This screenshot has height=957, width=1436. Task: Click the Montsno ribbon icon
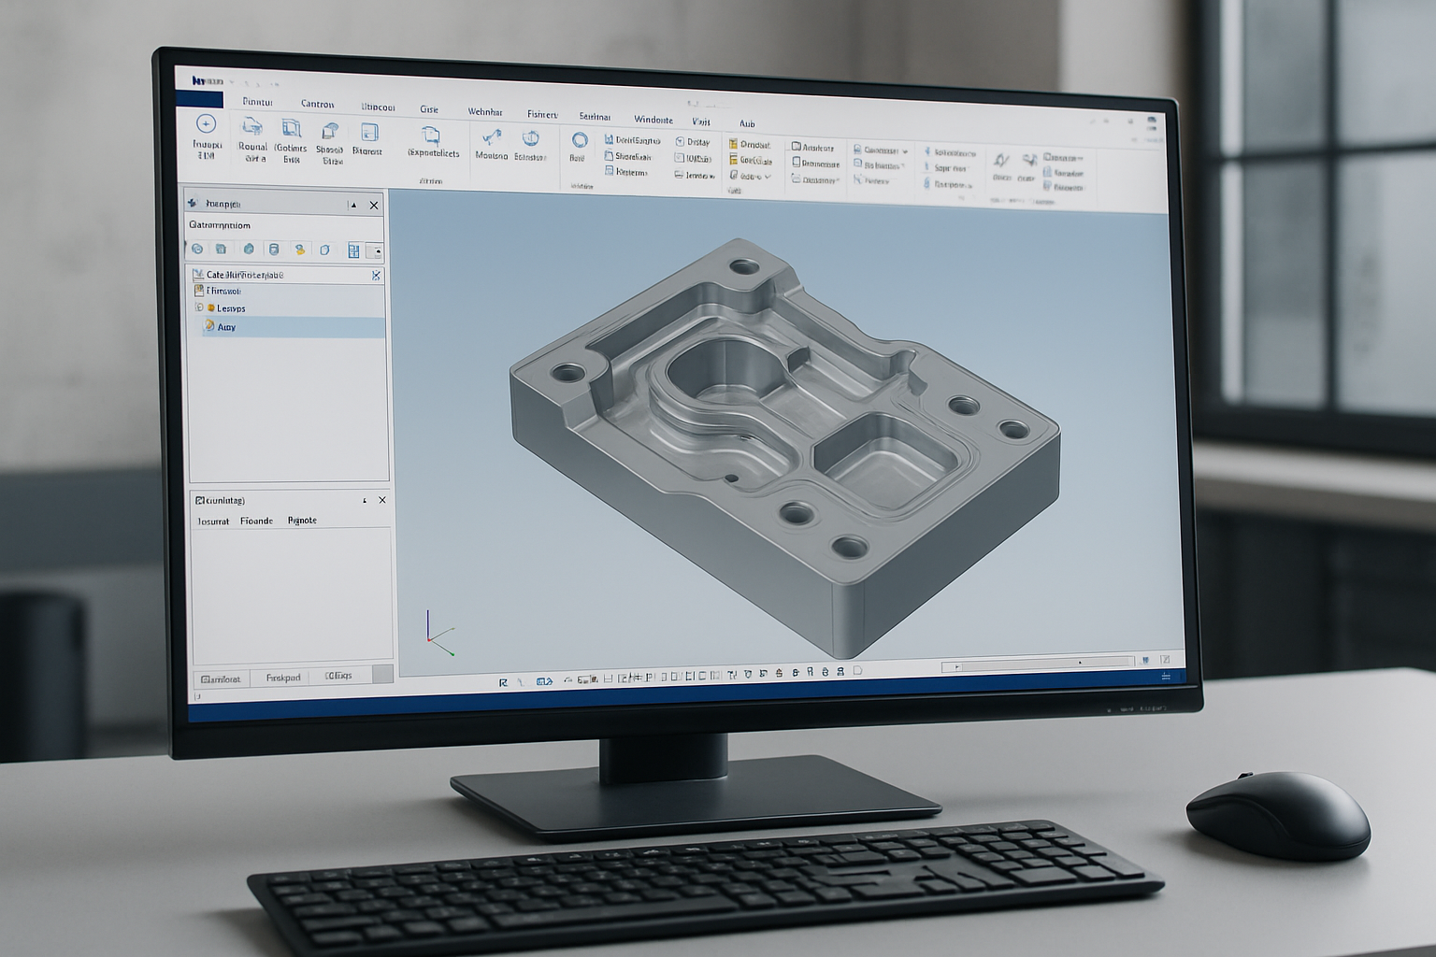pyautogui.click(x=491, y=139)
